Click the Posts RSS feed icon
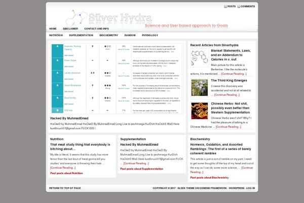Screen dimensions: 304x203 click(x=225, y=7)
